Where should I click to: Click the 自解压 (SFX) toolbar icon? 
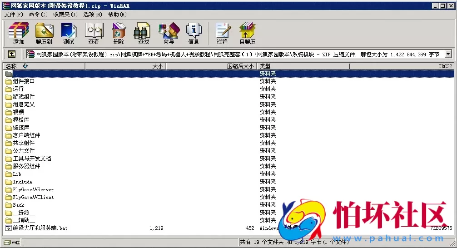point(248,33)
